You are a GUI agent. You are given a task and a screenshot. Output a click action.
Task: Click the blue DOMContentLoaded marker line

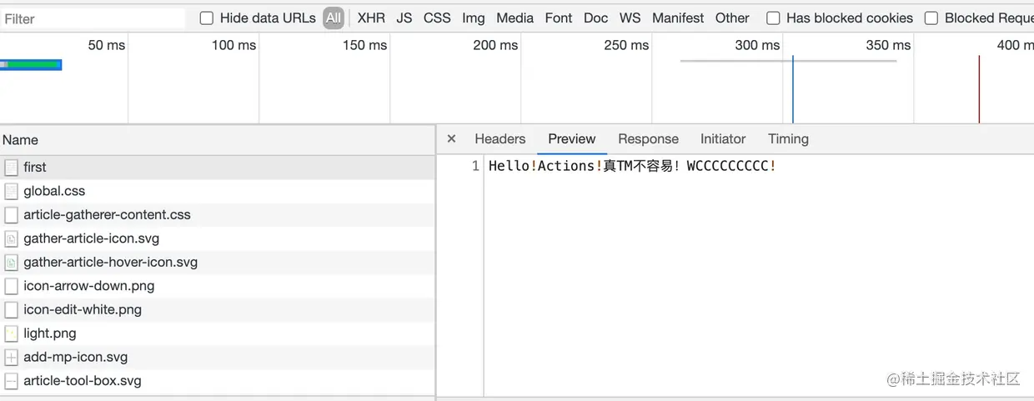[x=792, y=89]
